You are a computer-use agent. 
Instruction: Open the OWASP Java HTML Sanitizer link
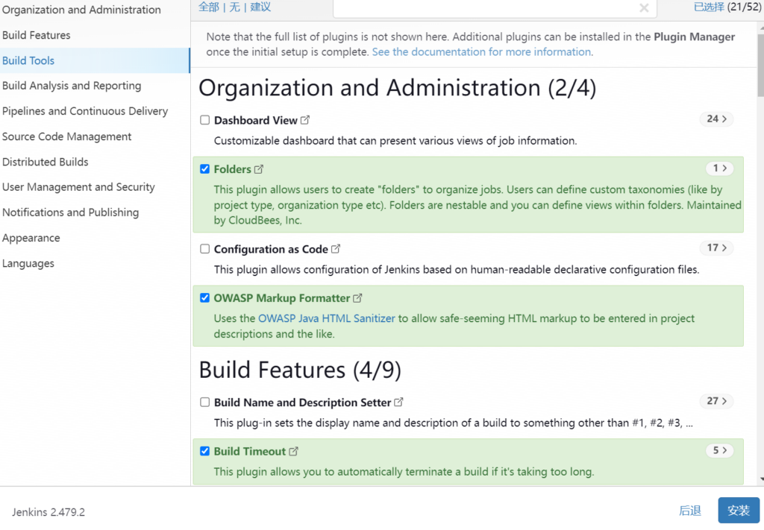point(326,318)
